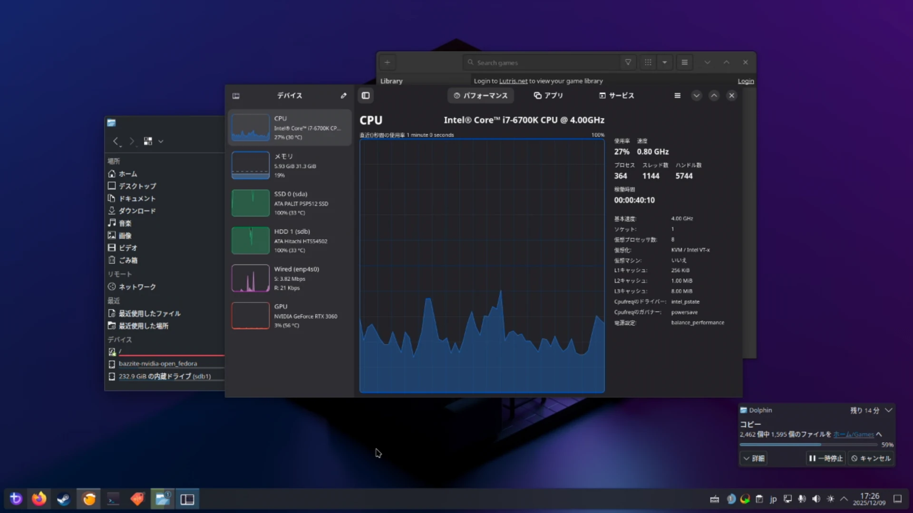Open the ホーム/Games destination link
This screenshot has width=913, height=513.
(x=853, y=434)
